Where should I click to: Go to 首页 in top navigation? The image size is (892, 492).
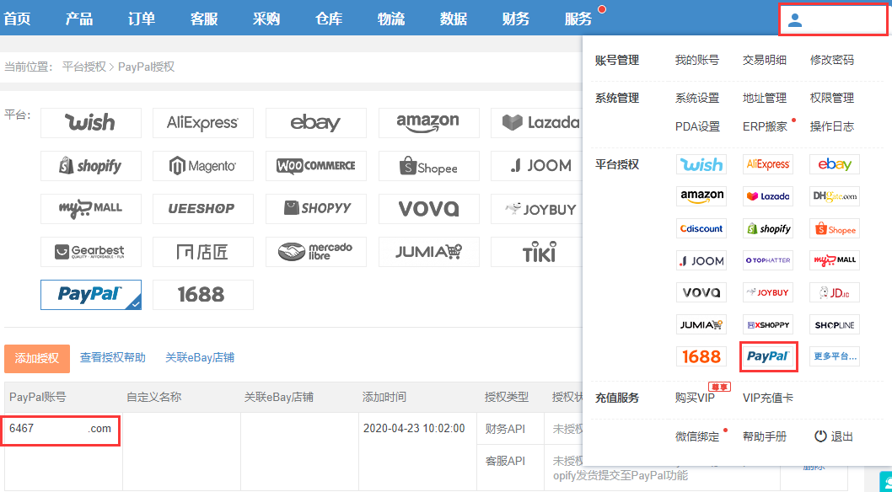coord(17,19)
